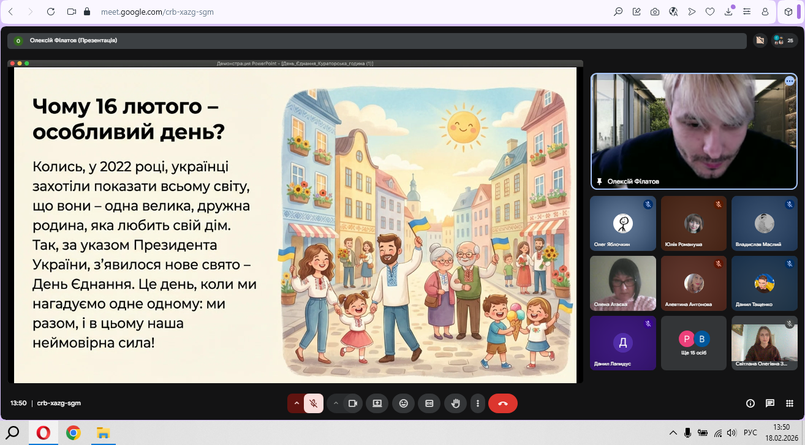
Task: Open meeting details info panel
Action: click(750, 403)
